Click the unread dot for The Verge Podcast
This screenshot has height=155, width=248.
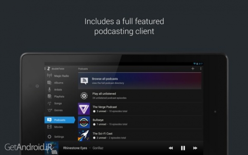click(94, 111)
